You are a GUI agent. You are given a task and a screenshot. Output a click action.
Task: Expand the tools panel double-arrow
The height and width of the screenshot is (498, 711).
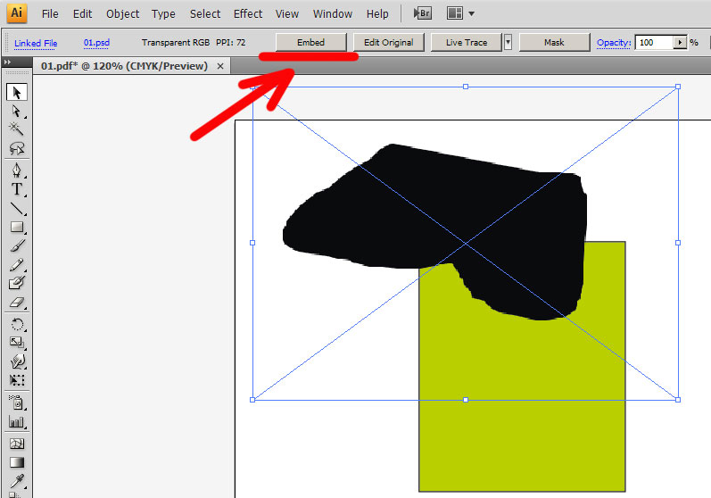coord(7,62)
